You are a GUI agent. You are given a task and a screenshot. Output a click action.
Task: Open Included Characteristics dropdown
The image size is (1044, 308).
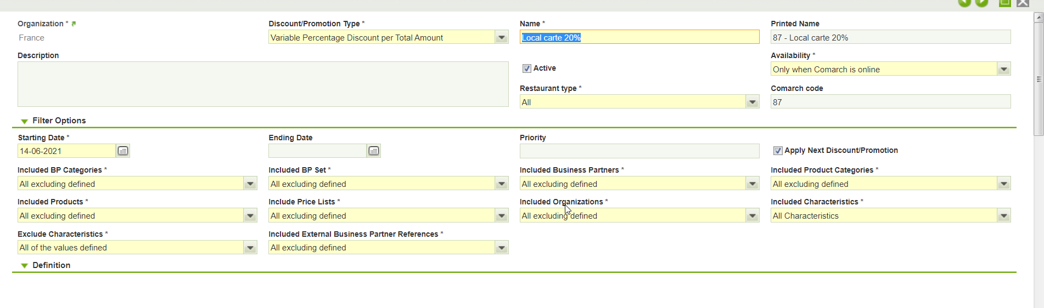click(x=1003, y=216)
